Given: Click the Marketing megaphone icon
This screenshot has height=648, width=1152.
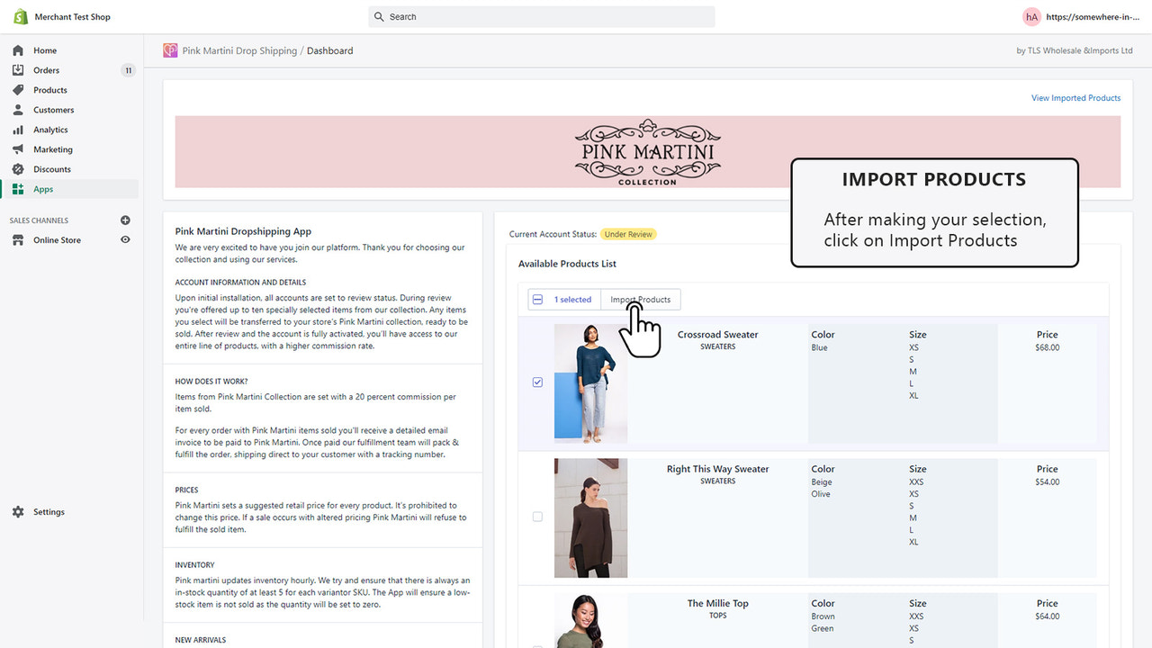Looking at the screenshot, I should pyautogui.click(x=18, y=149).
